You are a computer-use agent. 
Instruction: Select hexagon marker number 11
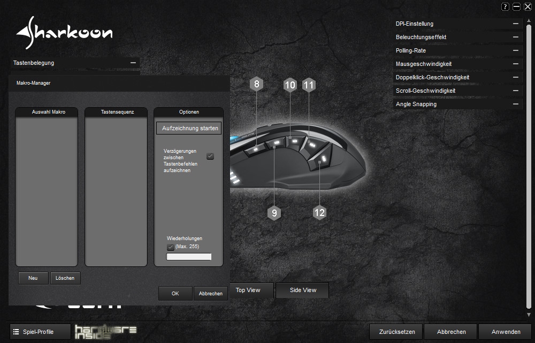[309, 85]
